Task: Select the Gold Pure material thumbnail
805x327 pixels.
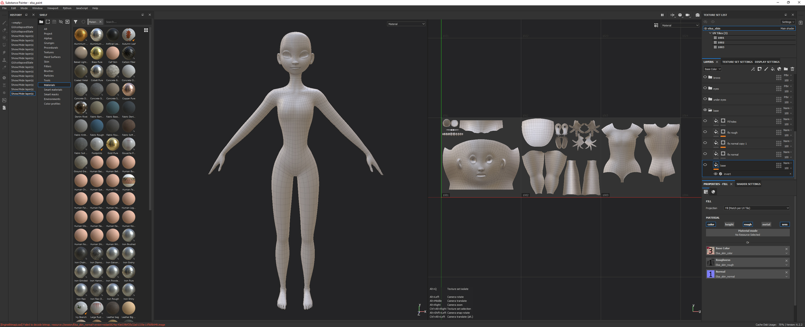Action: coord(113,144)
